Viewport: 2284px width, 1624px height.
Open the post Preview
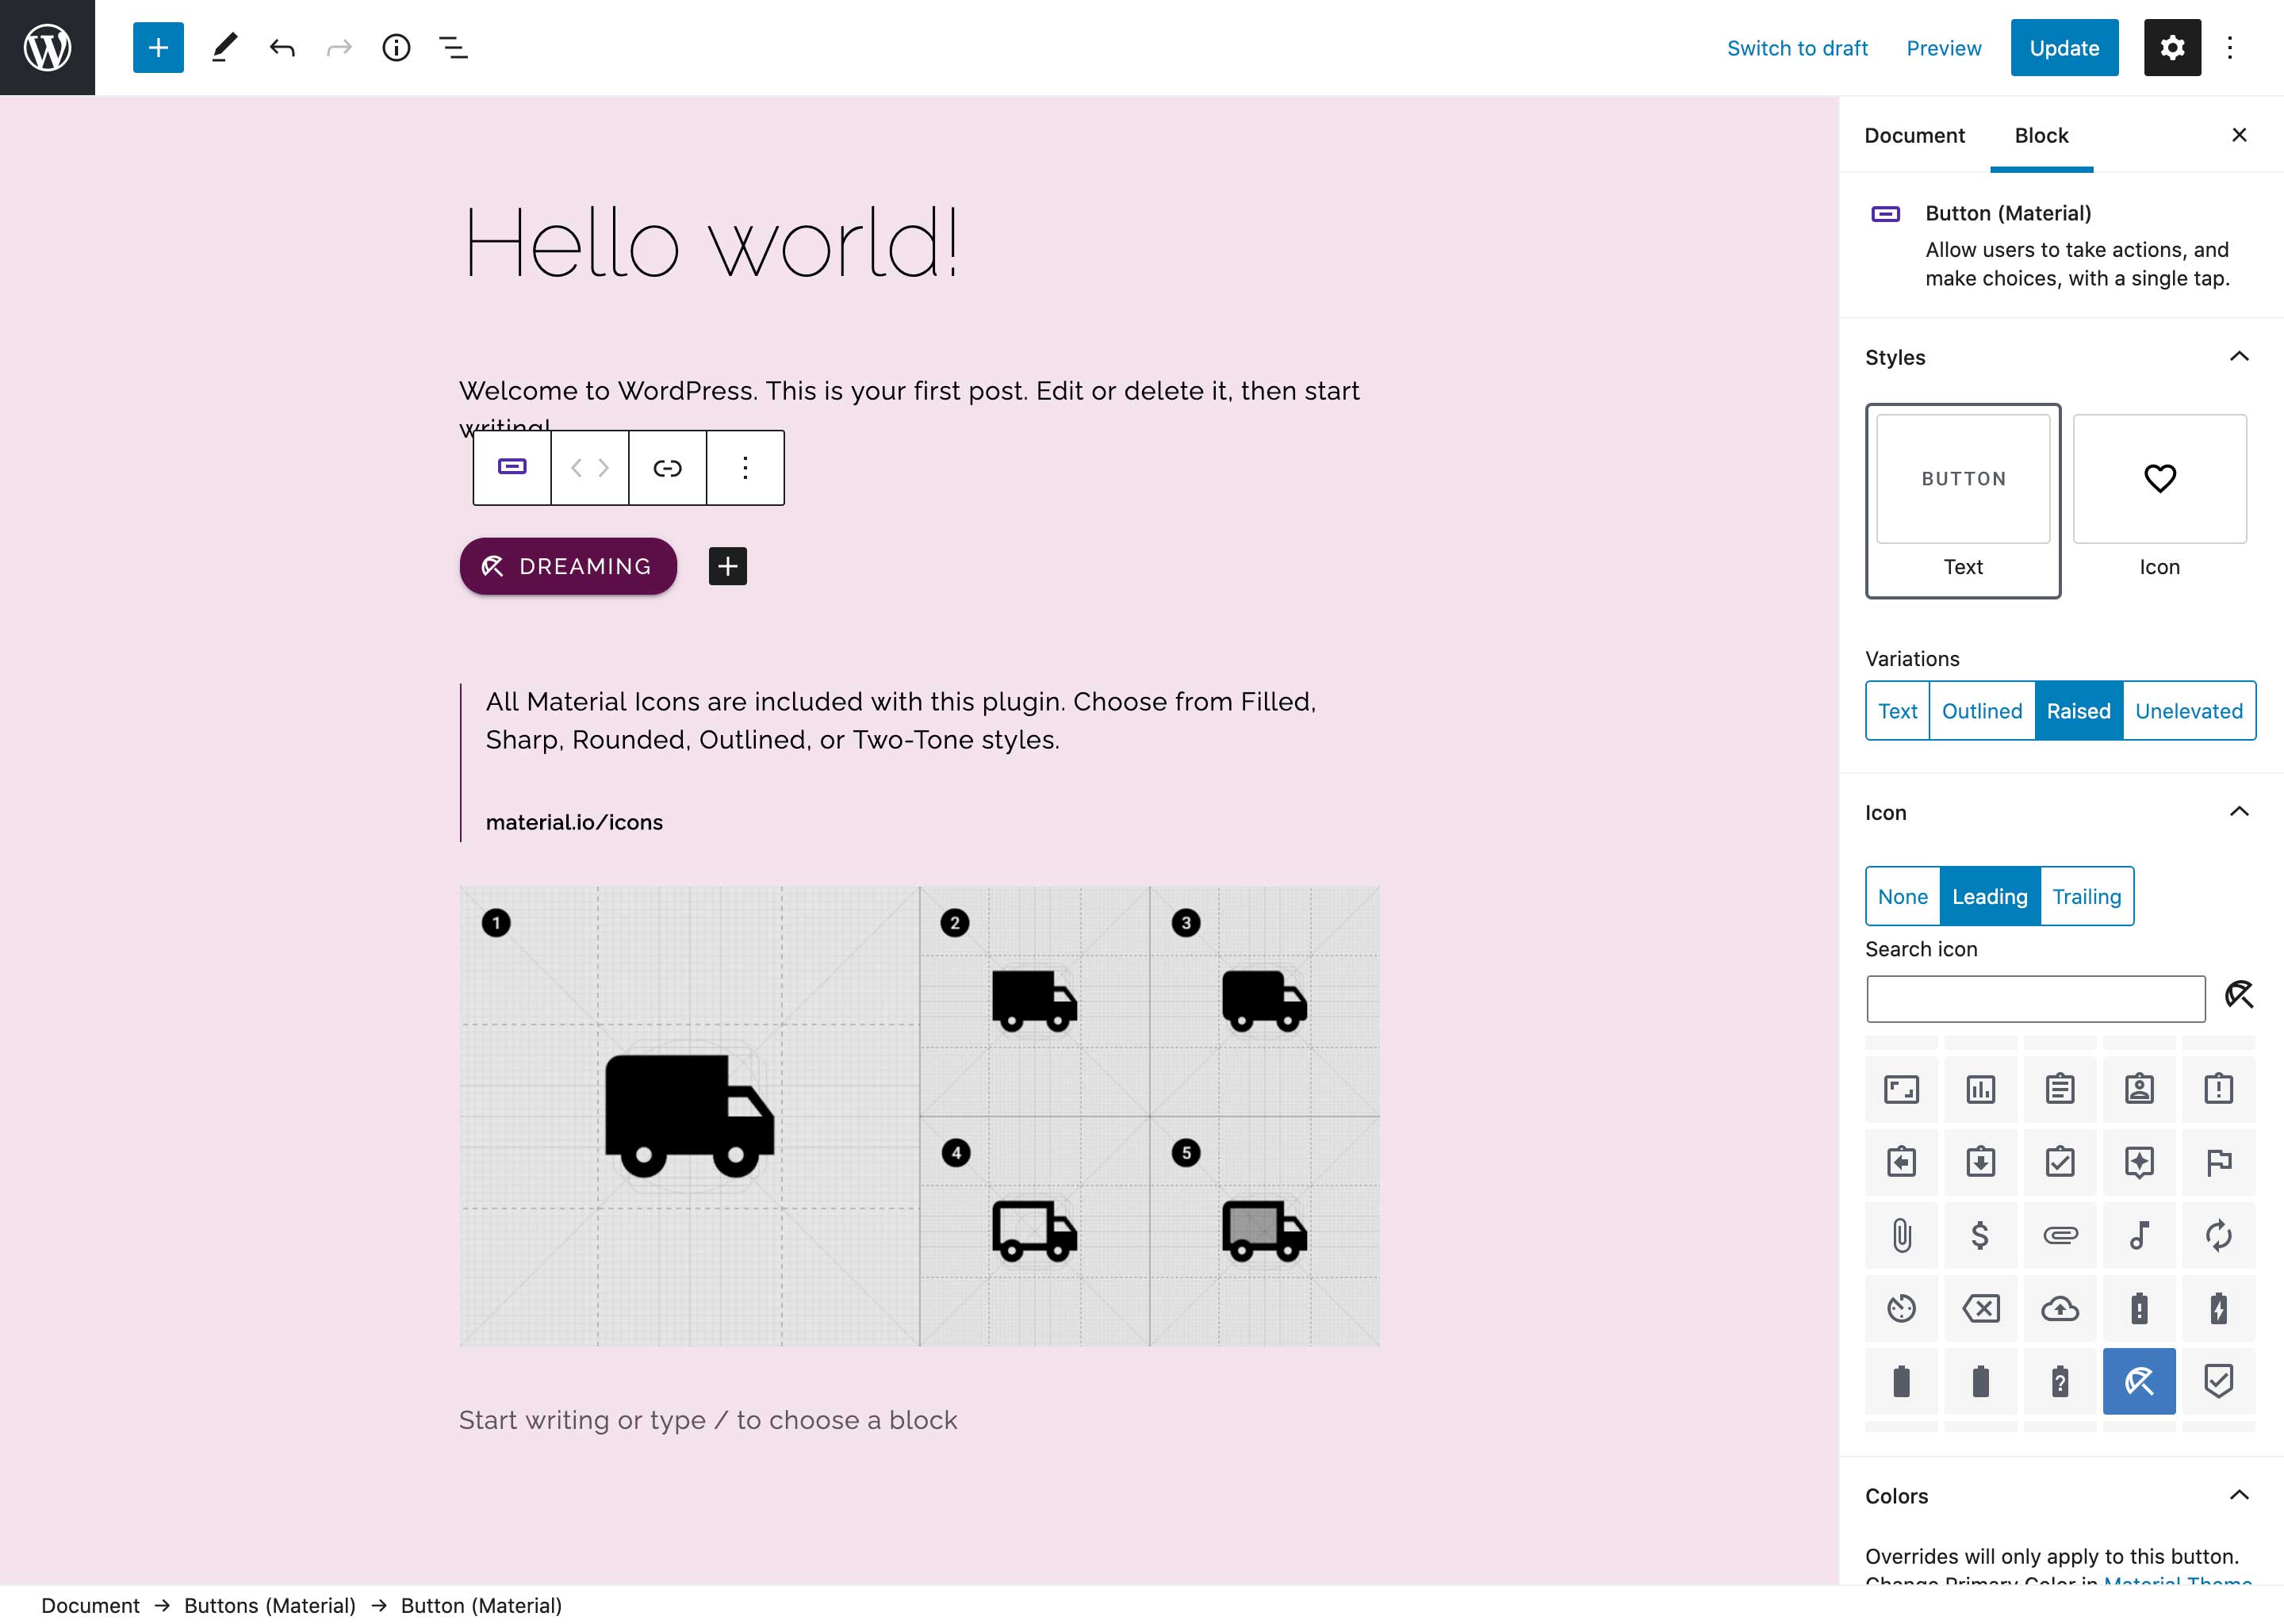(x=1943, y=48)
